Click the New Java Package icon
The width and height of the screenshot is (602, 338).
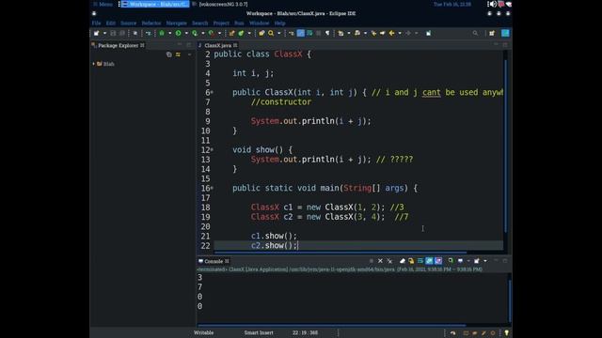point(231,34)
